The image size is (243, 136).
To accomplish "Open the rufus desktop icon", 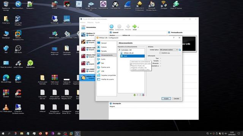I will [x=18, y=64].
